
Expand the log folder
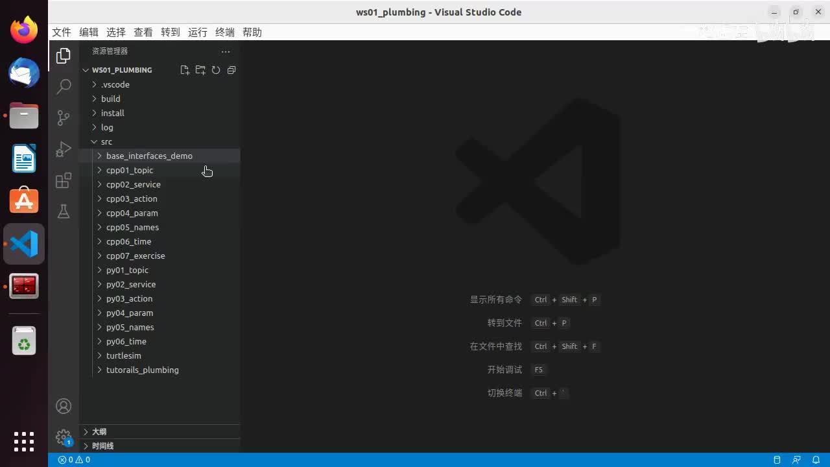(160, 127)
